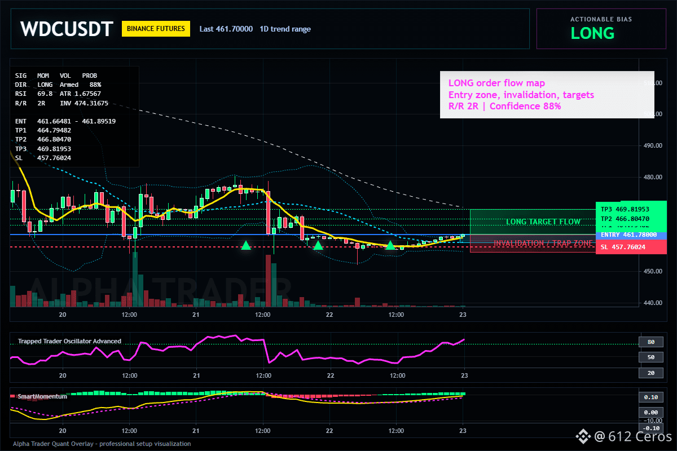
Task: Click the 490.00 price axis label
Action: point(652,145)
